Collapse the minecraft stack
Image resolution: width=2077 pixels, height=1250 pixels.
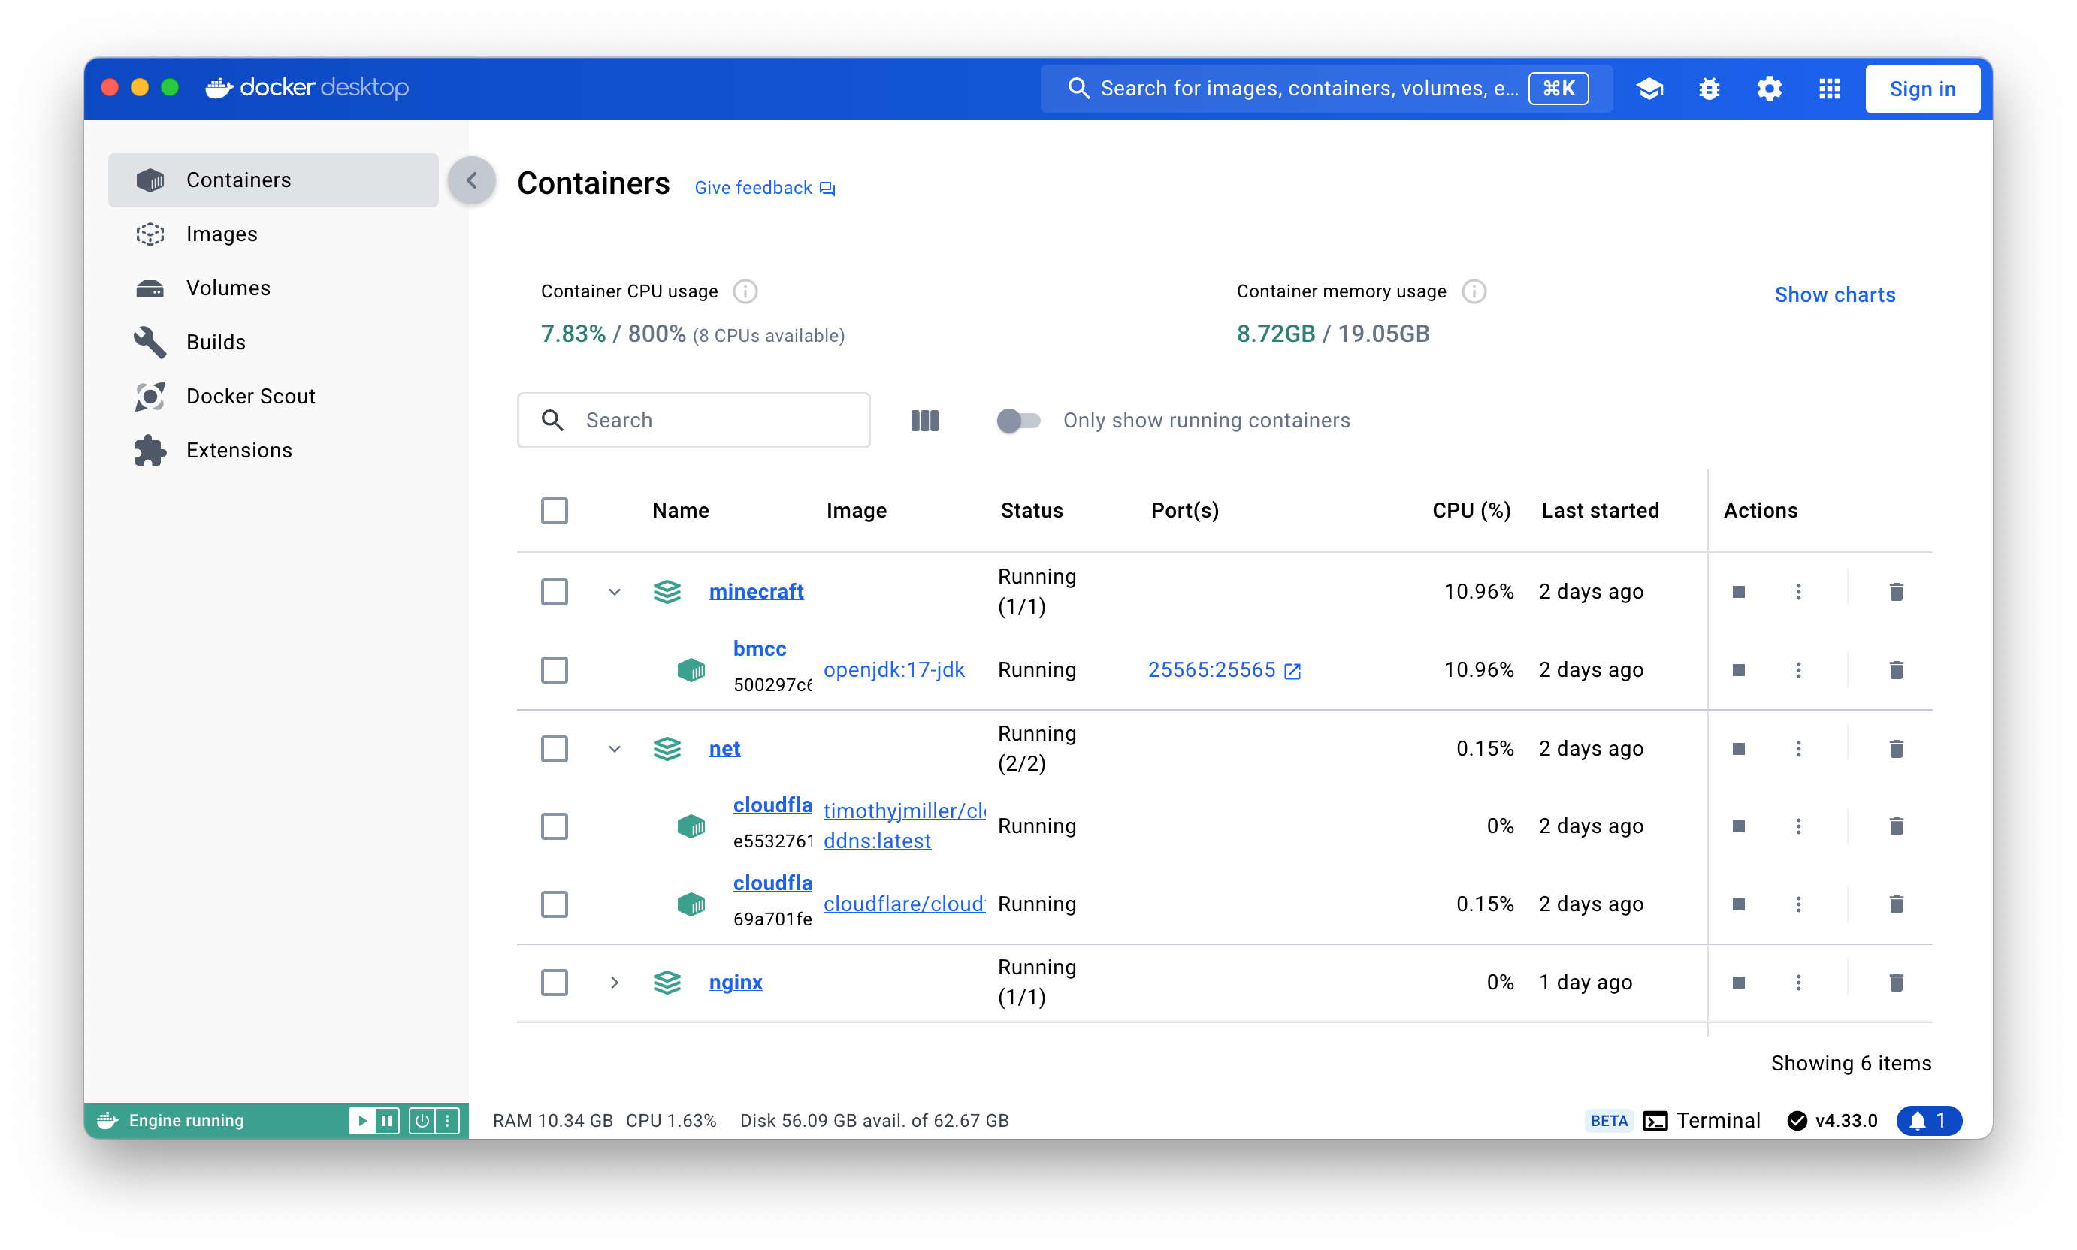click(x=614, y=591)
